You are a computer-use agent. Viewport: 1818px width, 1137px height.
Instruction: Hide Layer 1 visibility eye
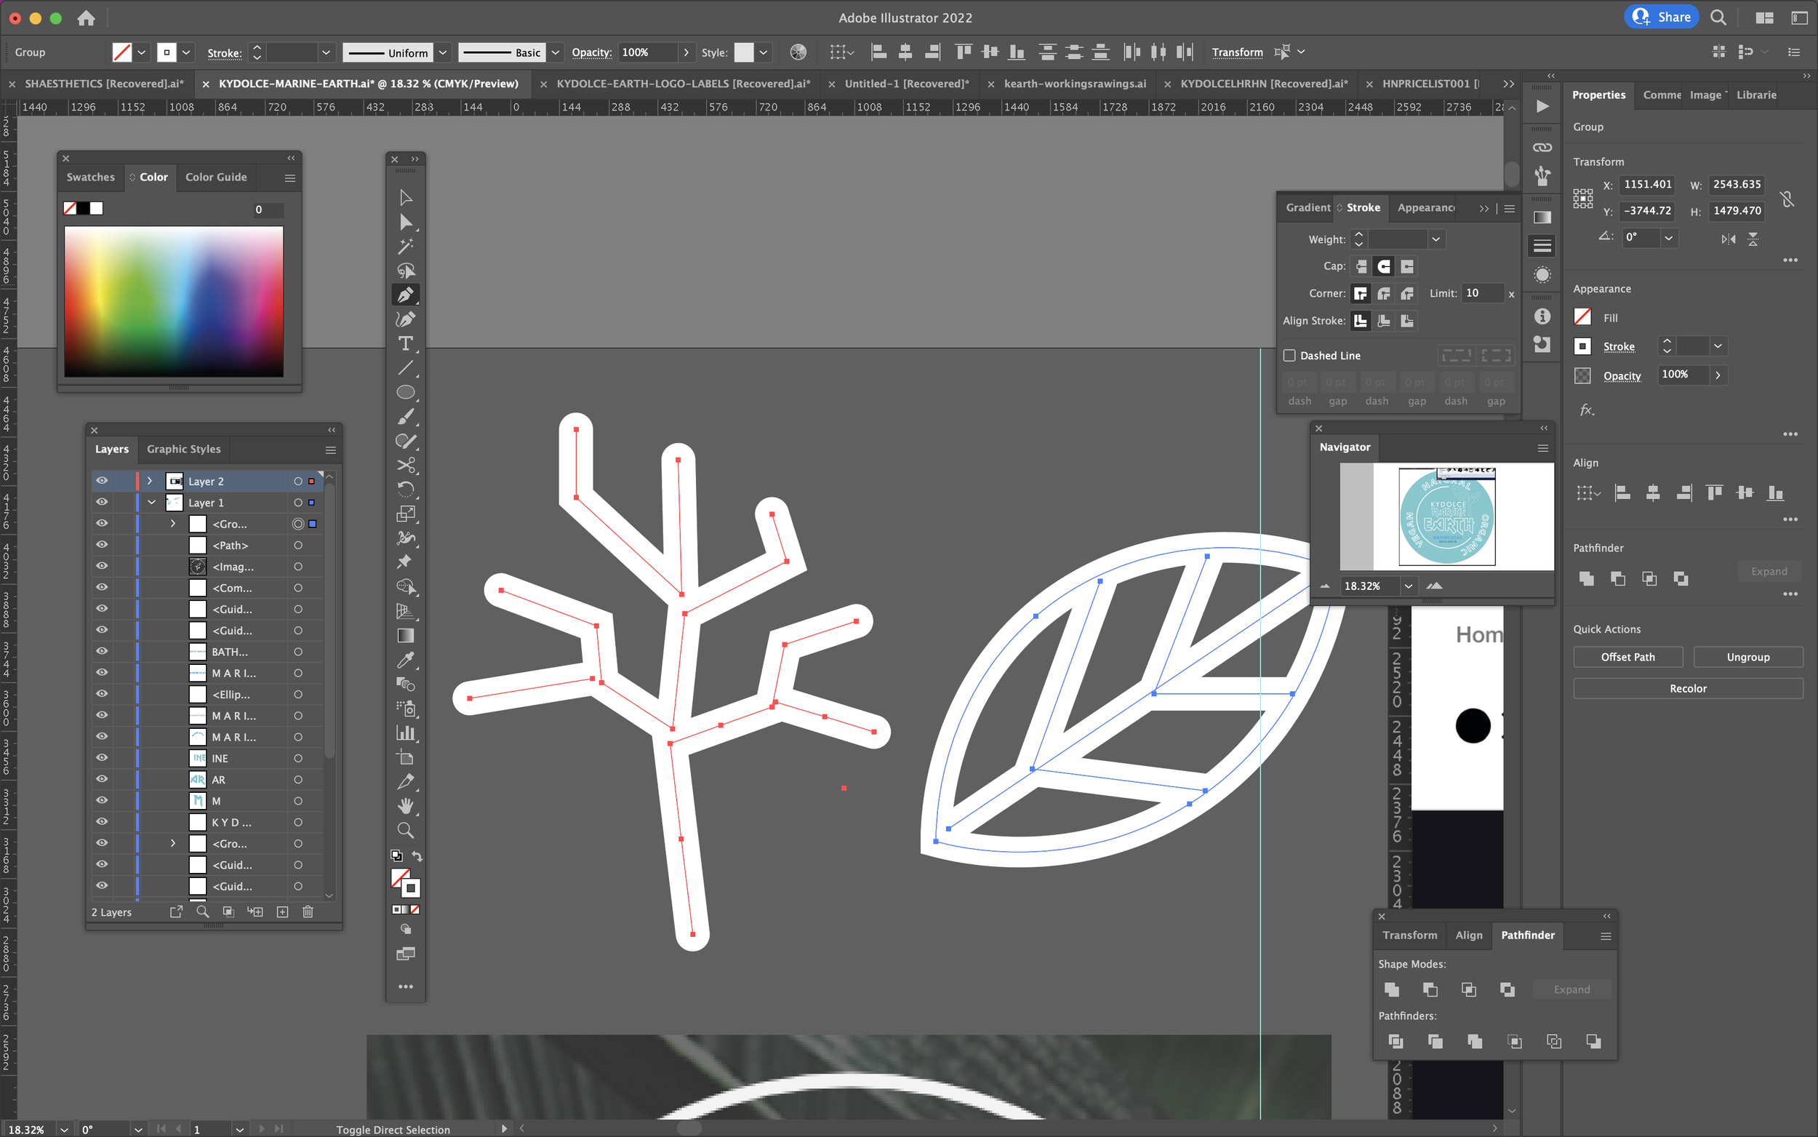tap(103, 503)
